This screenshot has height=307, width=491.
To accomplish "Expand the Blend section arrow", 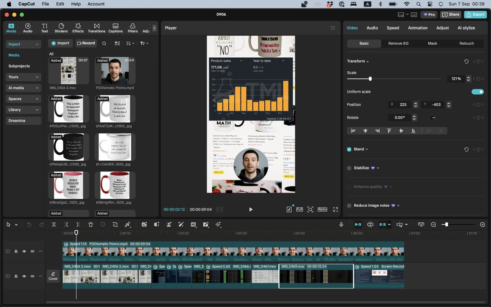I will [x=367, y=149].
